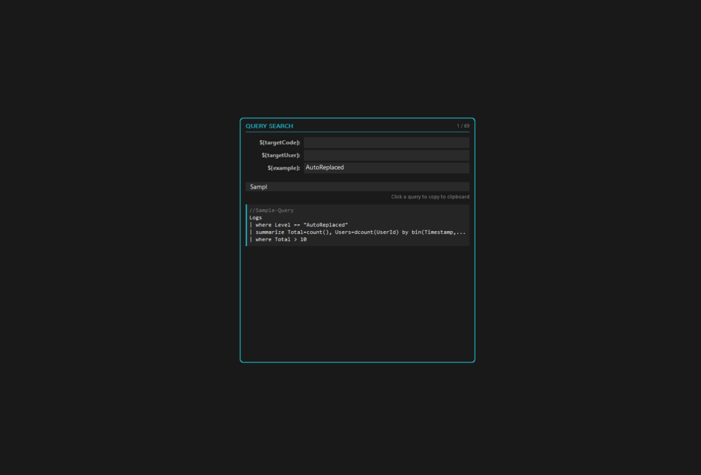Click the ${targetUser}: label
This screenshot has height=475, width=701.
tap(280, 155)
